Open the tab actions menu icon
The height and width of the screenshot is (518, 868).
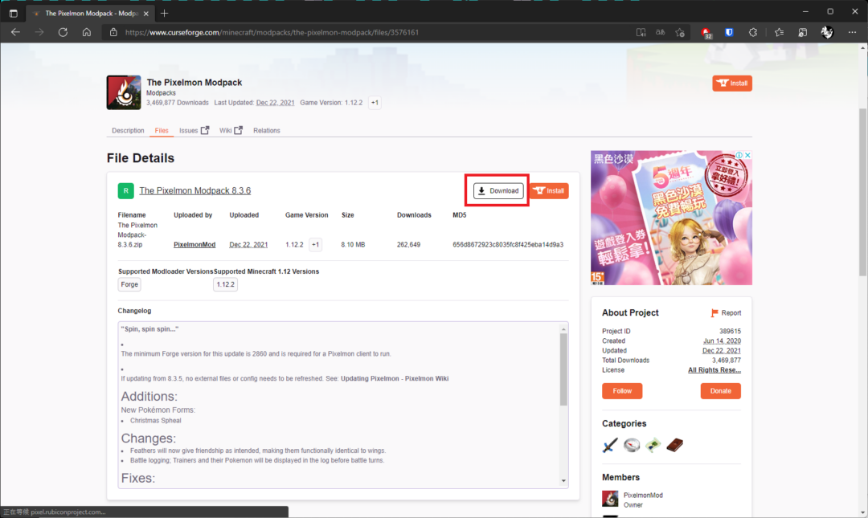[x=14, y=14]
